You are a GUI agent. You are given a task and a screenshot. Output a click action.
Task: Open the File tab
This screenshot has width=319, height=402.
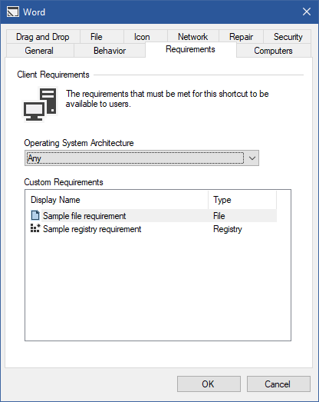click(x=102, y=37)
